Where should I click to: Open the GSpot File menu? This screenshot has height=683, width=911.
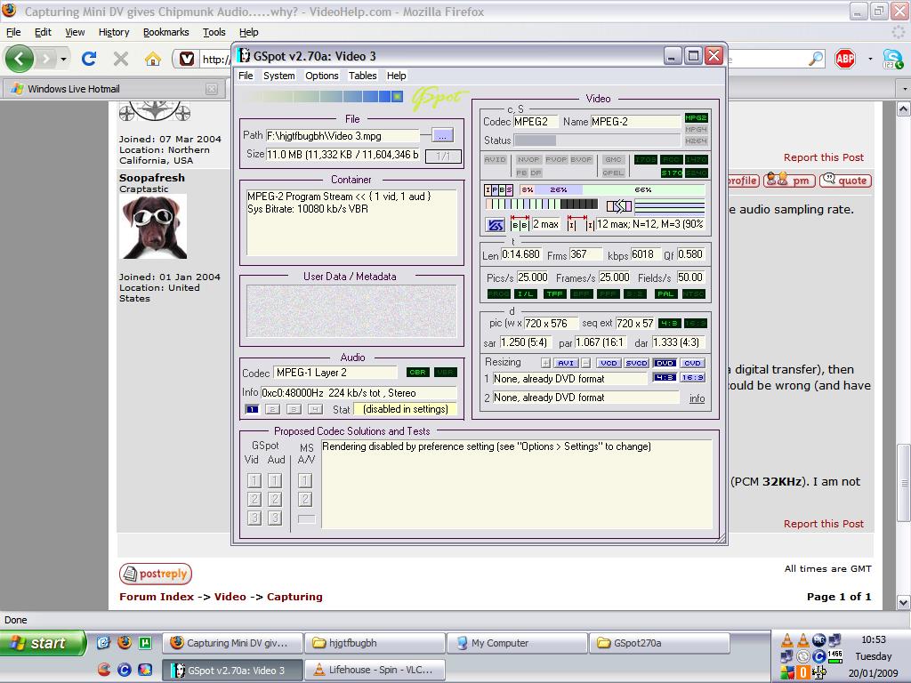(x=246, y=76)
